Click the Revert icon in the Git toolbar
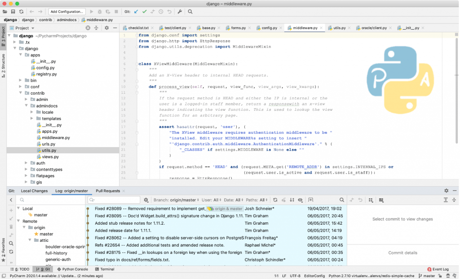This screenshot has width=460, height=279. tap(169, 11)
